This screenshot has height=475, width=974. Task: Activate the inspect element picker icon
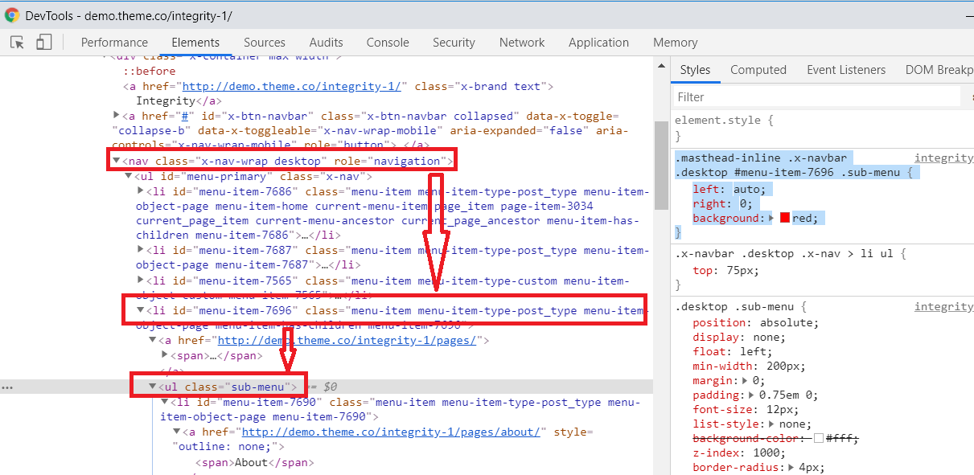click(17, 43)
